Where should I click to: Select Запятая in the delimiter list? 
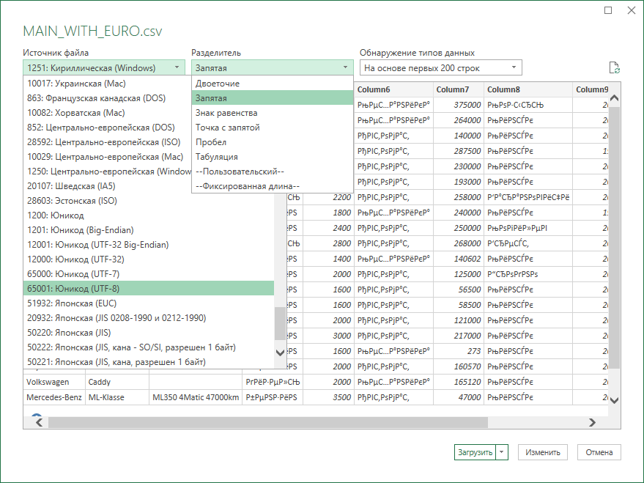(273, 98)
